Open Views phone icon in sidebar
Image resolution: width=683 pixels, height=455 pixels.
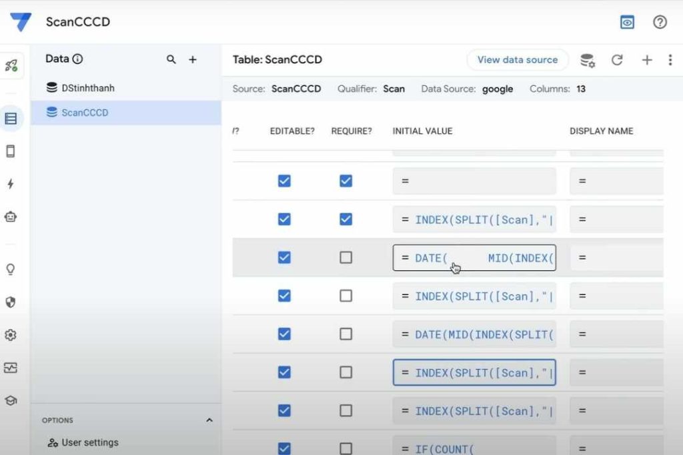tap(11, 151)
